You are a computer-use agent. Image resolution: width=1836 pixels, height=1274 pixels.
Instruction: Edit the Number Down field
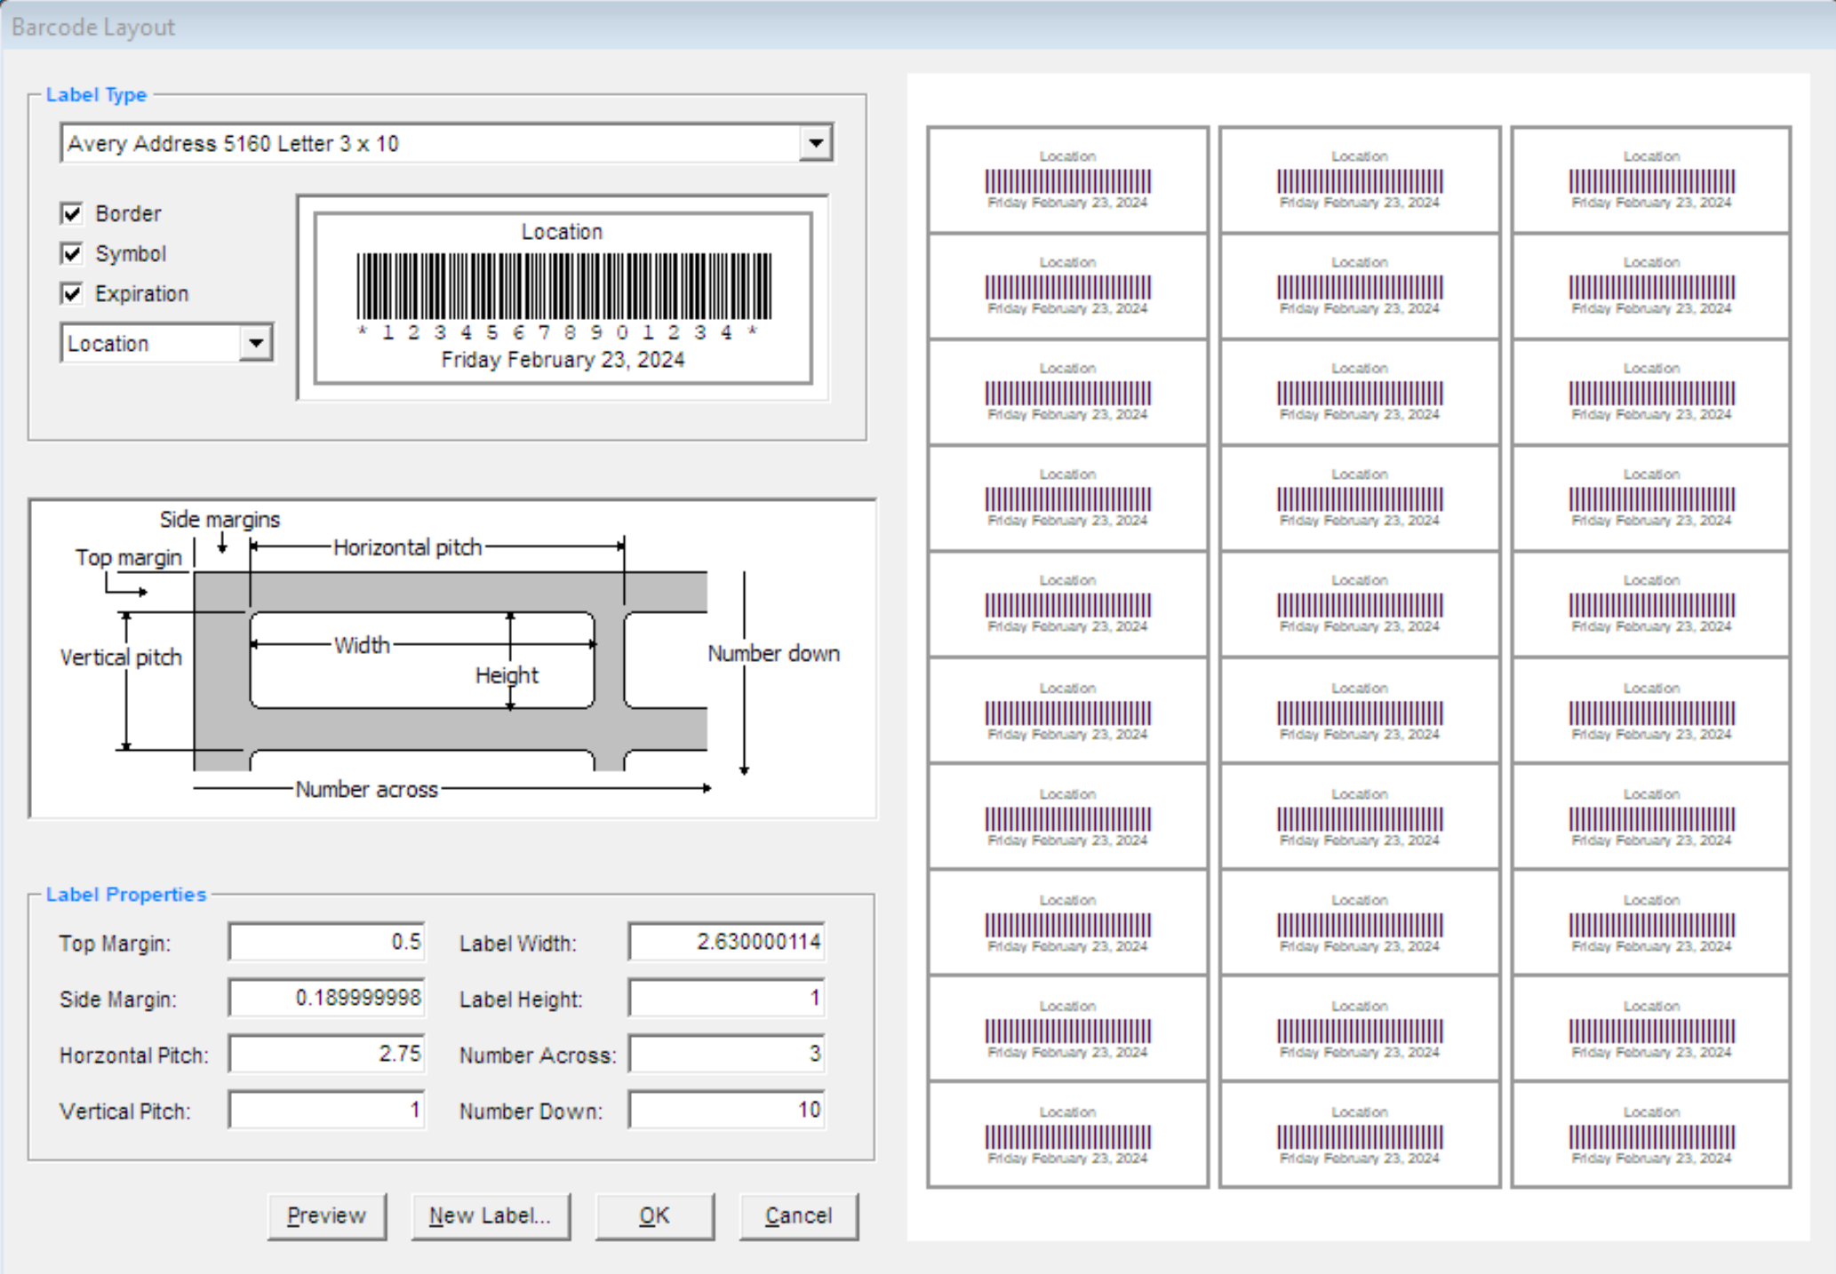(727, 1110)
